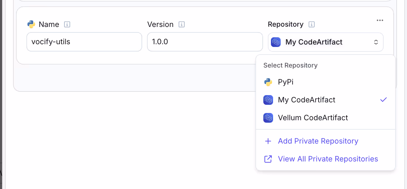Open the three-dot more options menu
Screen dimensions: 407x189
pos(380,20)
